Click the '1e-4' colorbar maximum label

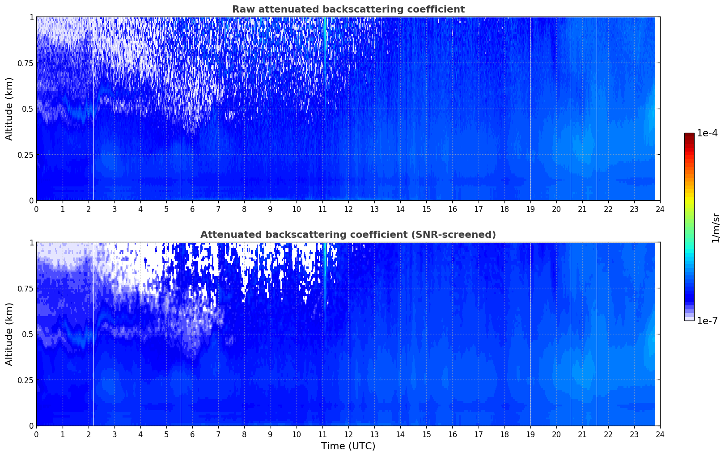(x=707, y=133)
